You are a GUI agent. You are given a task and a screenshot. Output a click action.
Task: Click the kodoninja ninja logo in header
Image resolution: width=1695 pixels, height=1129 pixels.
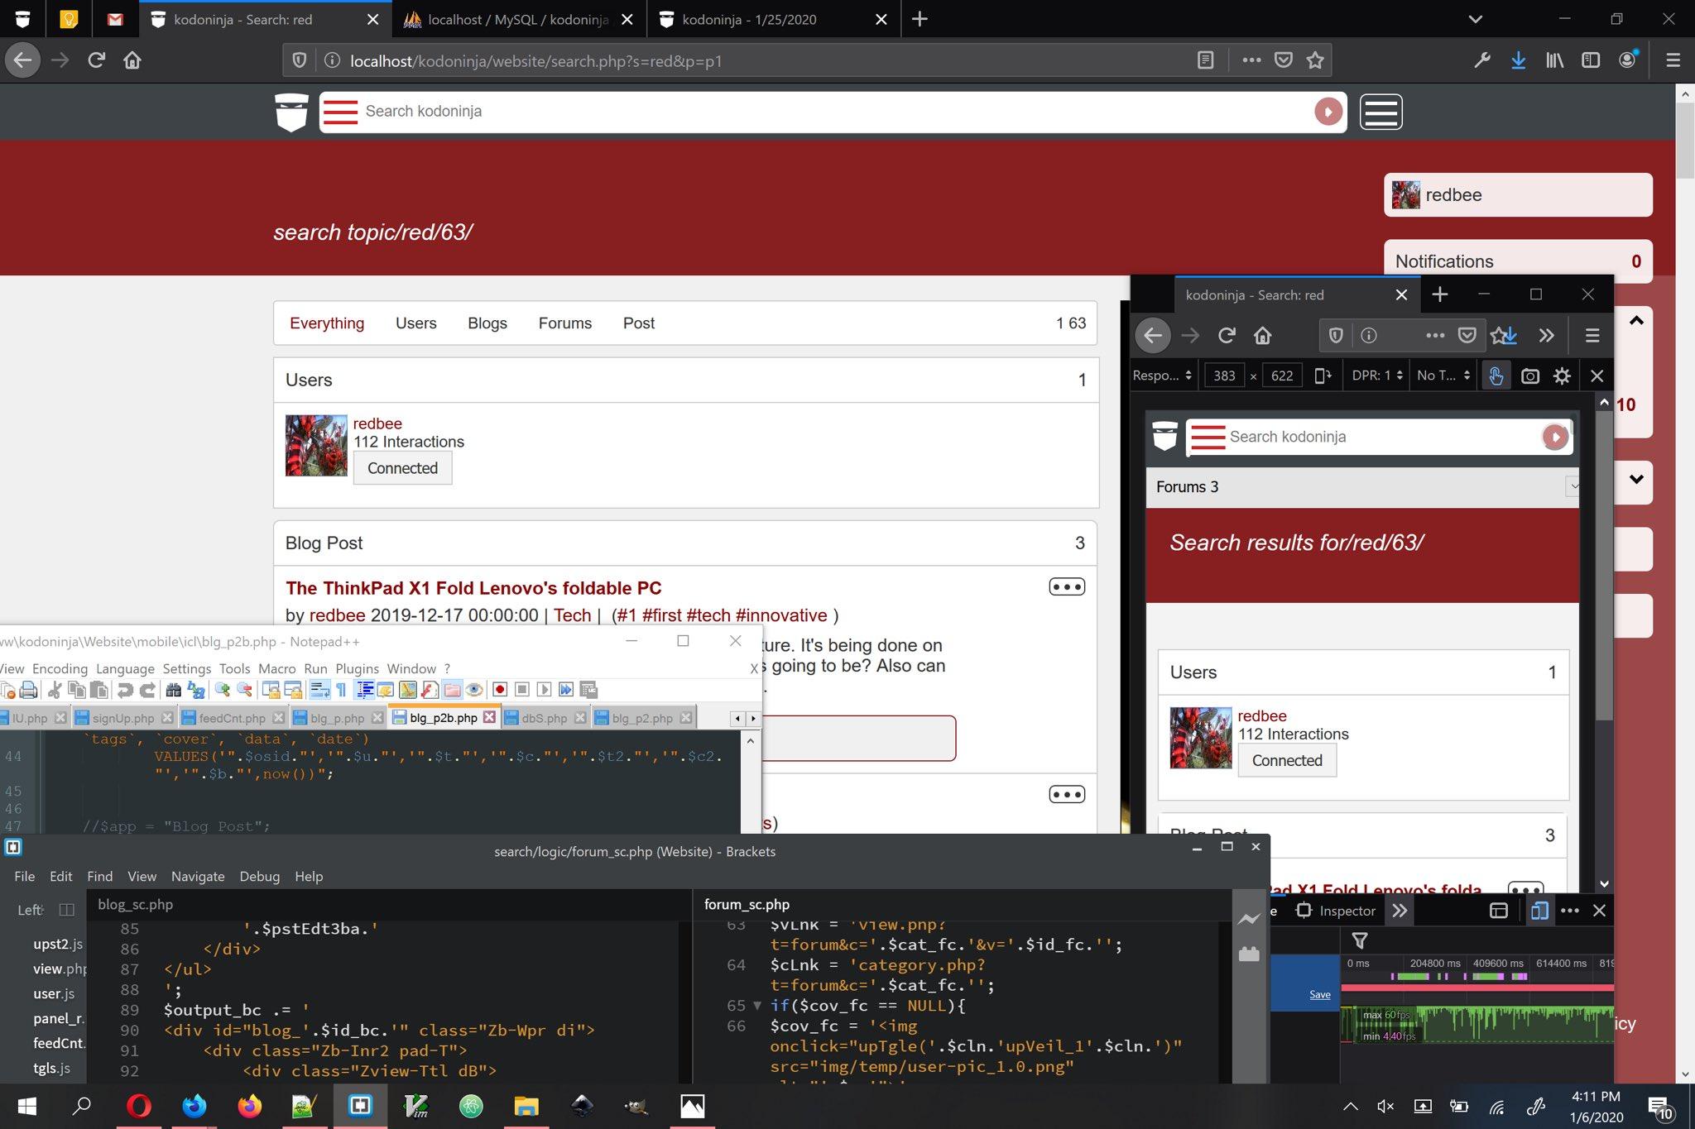tap(291, 112)
